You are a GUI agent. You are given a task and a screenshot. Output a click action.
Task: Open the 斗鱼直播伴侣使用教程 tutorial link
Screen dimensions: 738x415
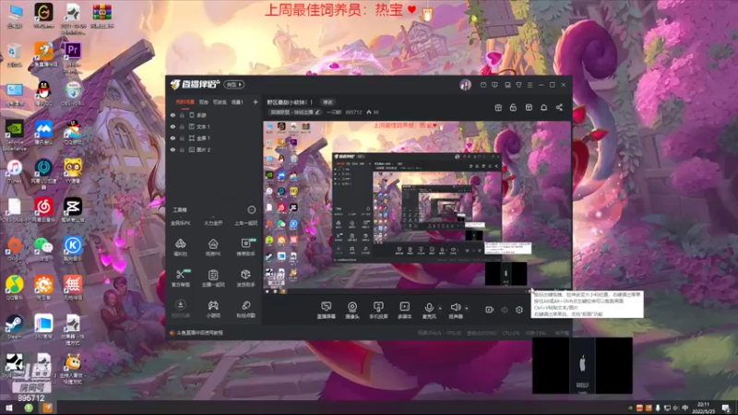[x=199, y=333]
